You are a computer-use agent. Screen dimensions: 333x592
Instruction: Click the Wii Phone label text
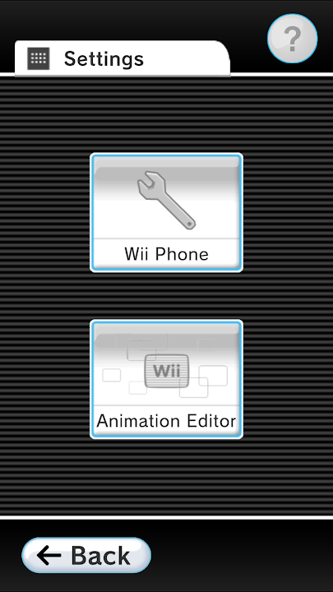coord(166,254)
